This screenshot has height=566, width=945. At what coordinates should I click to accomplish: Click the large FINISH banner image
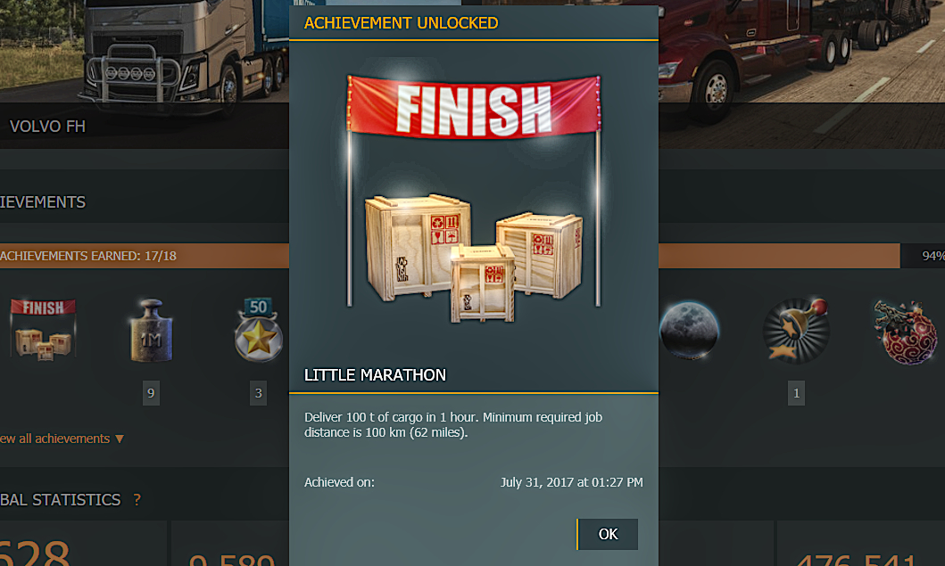pyautogui.click(x=474, y=108)
